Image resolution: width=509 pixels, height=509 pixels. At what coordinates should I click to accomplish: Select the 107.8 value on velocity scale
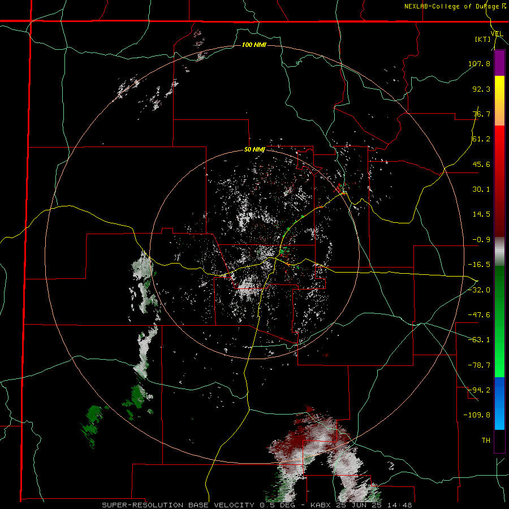tap(479, 63)
